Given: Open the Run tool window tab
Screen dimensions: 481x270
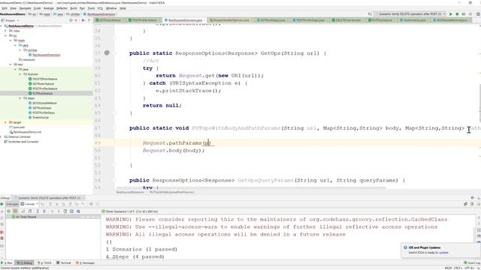Looking at the screenshot, I should pos(7,263).
